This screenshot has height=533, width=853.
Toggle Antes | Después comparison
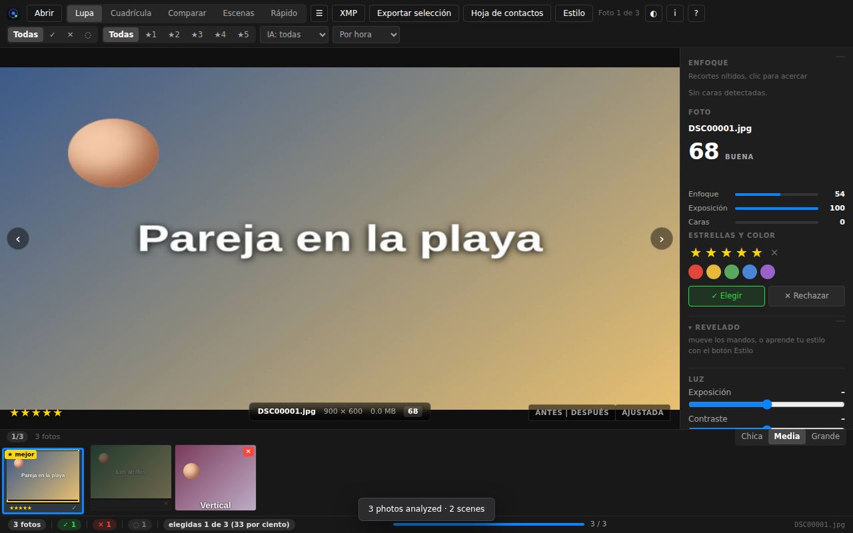(572, 412)
